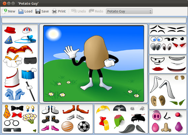The height and width of the screenshot is (135, 188).
Task: Select the blue wizard hat with stars
Action: (8, 40)
